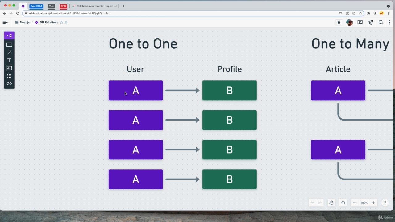395x222 pixels.
Task: Select the Link tool in the left toolbar
Action: pyautogui.click(x=9, y=84)
